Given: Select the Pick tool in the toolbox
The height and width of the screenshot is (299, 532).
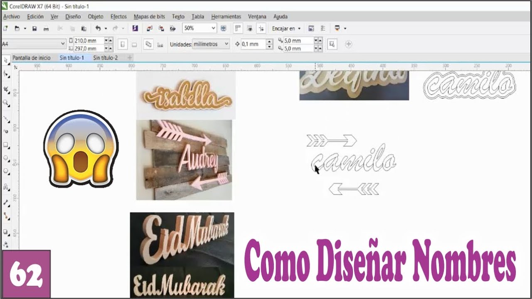Looking at the screenshot, I should coord(6,61).
